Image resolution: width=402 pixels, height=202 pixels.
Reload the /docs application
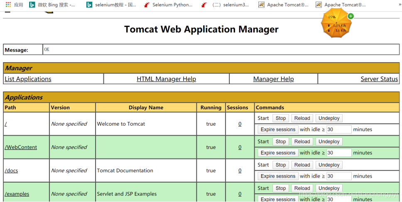[x=302, y=165]
